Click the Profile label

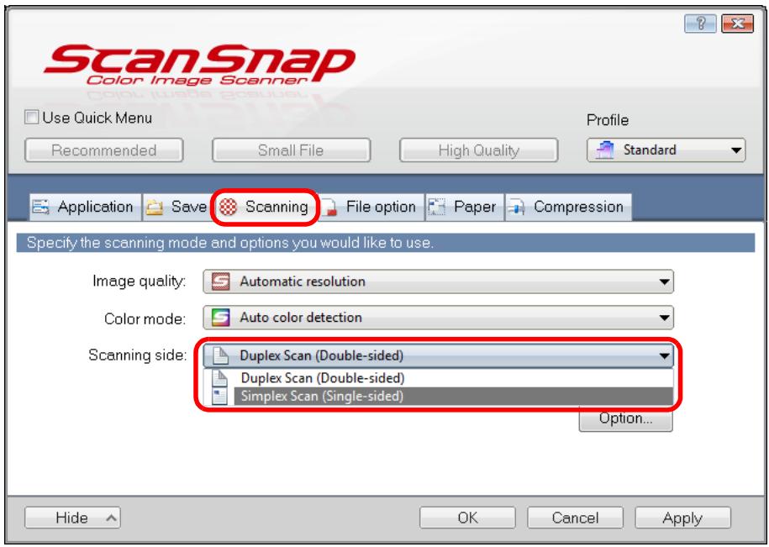point(608,120)
